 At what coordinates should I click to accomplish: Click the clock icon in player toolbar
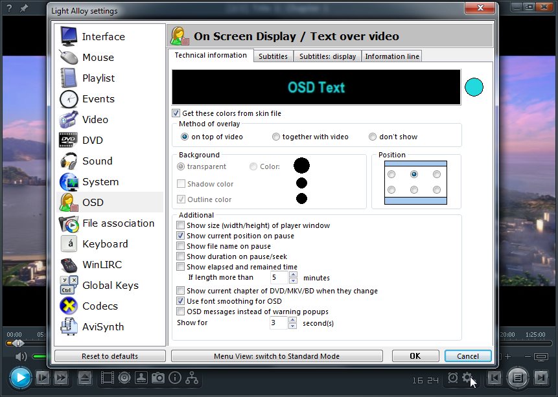point(452,378)
